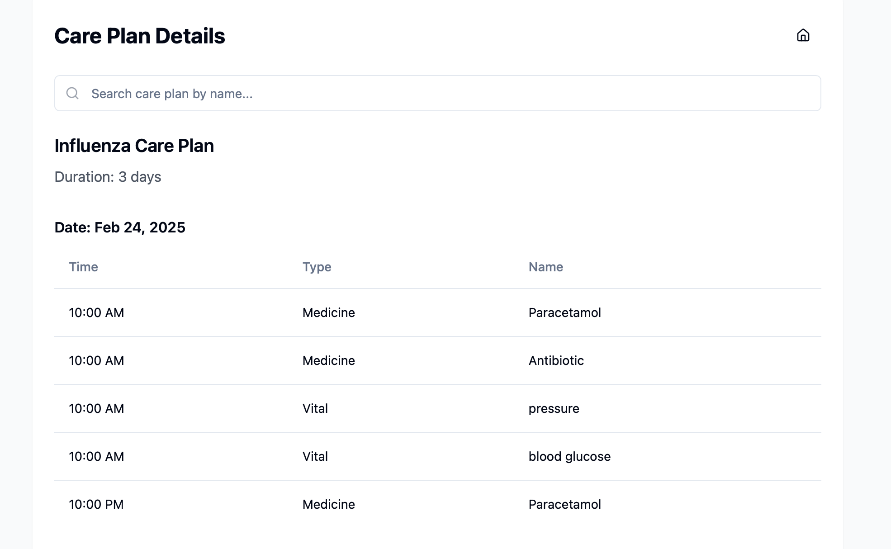Go to the home page icon
Screen dimensions: 891x549
coord(803,35)
